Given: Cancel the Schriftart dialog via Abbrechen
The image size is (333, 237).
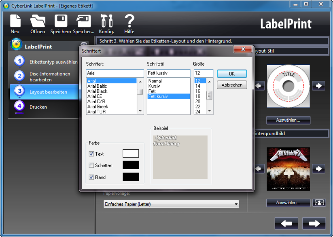Looking at the screenshot, I should [x=232, y=85].
